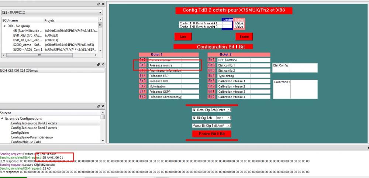Viewport: 369px width, 178px height.
Task: Click the ECU list horizontal scrollbar
Action: coord(49,55)
